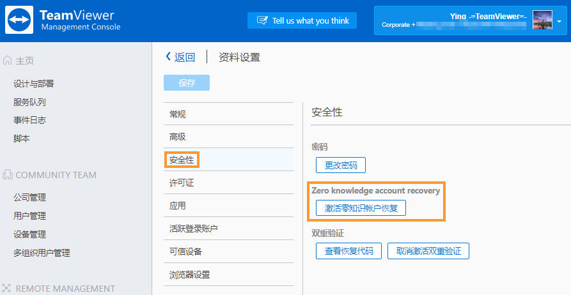Click 激活零知识帐户恢复 button
Image resolution: width=571 pixels, height=295 pixels.
pos(361,208)
